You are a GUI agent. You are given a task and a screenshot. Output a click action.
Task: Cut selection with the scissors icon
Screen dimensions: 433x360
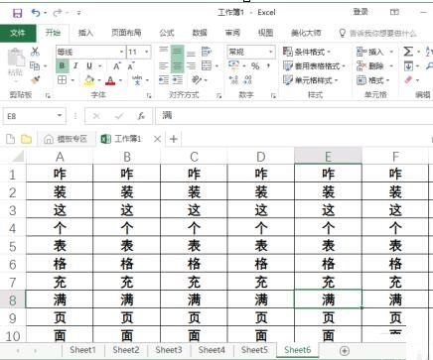pos(35,52)
